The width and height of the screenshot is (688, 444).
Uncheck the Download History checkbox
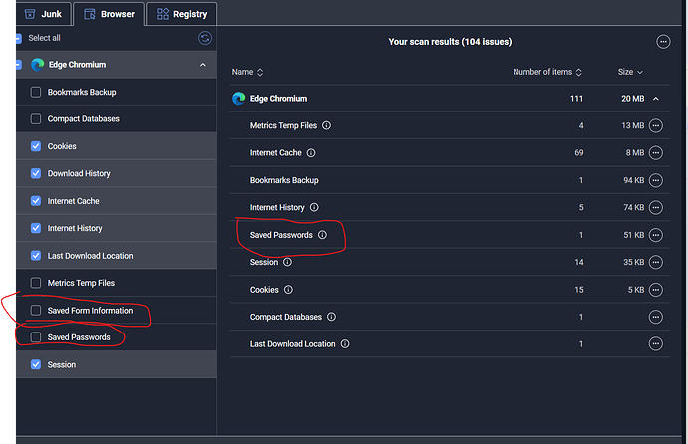36,173
